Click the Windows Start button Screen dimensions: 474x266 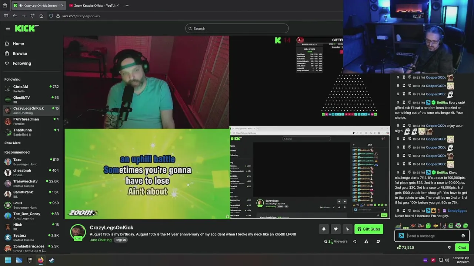8,260
